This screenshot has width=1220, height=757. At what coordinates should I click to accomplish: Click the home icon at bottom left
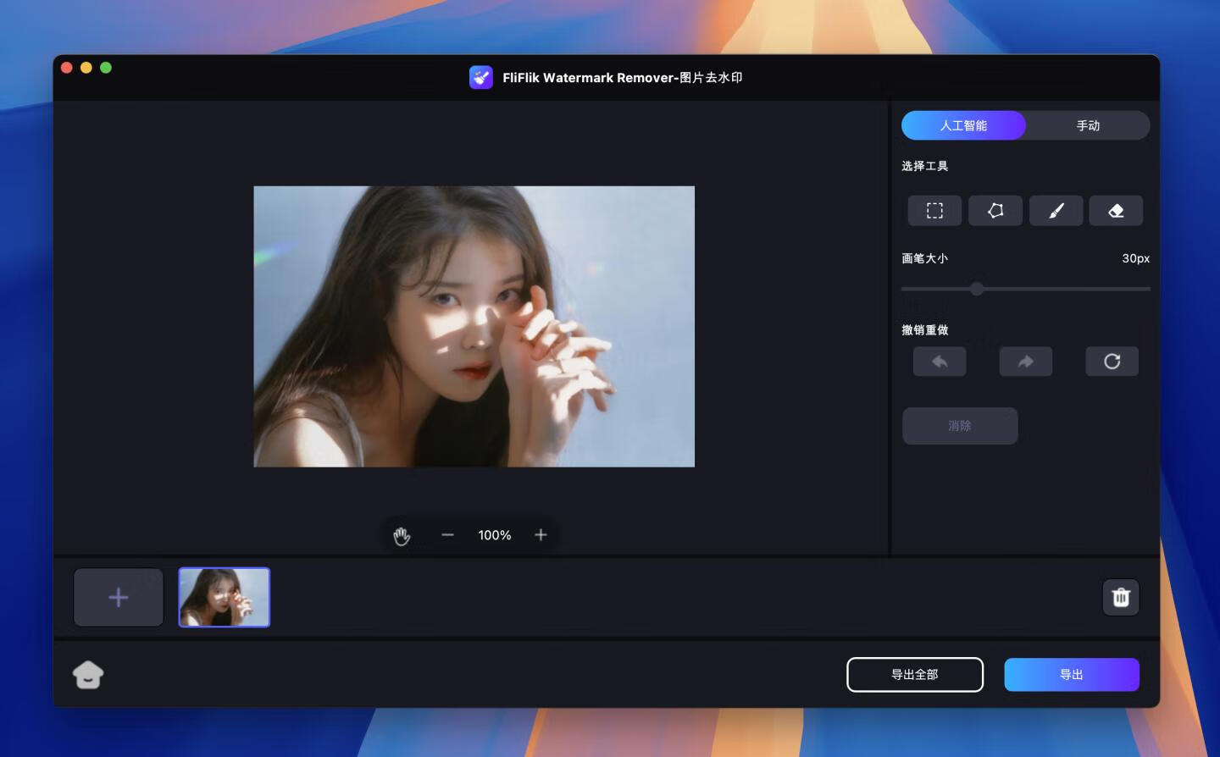click(88, 674)
